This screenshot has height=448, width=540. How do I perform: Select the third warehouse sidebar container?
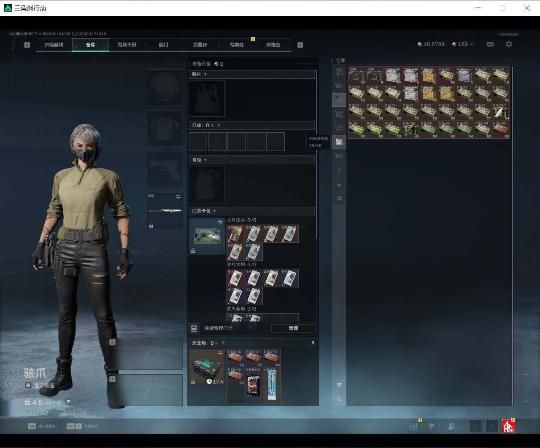pos(339,99)
